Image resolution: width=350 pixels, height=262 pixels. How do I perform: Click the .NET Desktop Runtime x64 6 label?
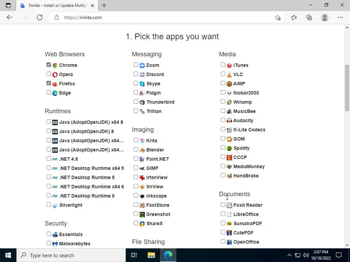(x=92, y=187)
